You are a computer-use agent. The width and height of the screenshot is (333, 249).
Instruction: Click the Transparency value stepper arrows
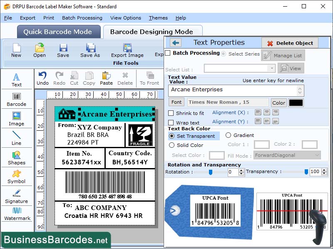[324, 171]
